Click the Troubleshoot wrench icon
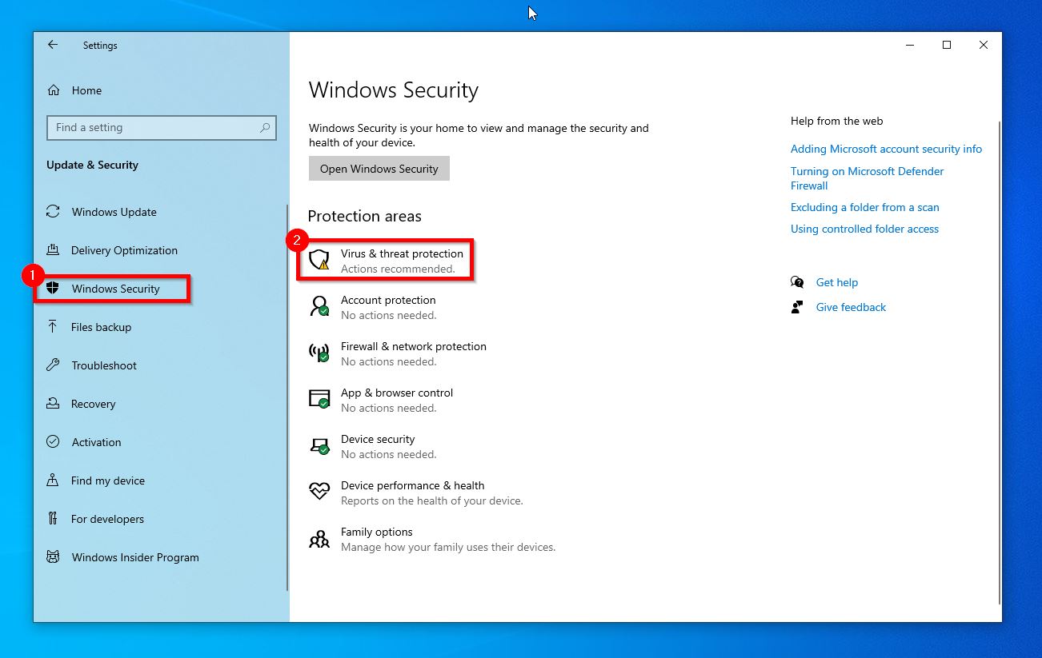Screen dimensions: 1042x658 [53, 365]
